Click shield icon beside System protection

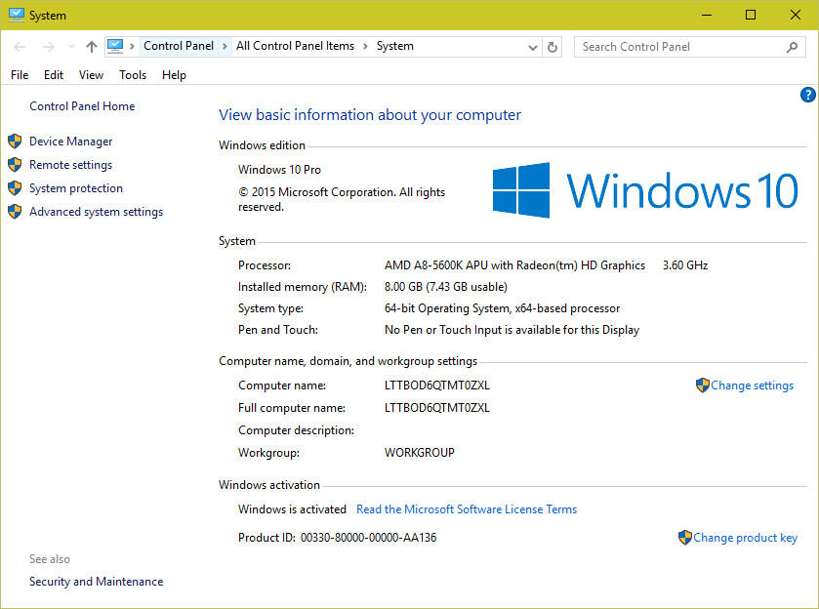pyautogui.click(x=15, y=188)
